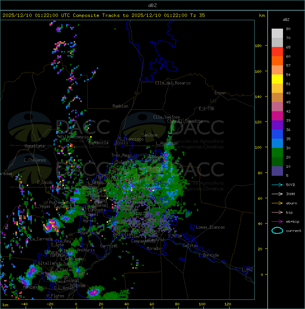Image resolution: width=305 pixels, height=309 pixels.
Task: Click the pink bip arrow legend icon
Action: [277, 212]
